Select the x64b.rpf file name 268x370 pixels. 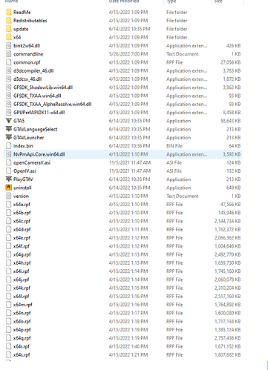[22, 213]
